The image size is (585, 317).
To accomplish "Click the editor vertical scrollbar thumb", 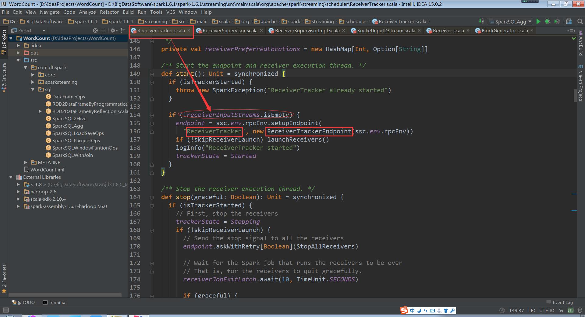I will pos(574,96).
